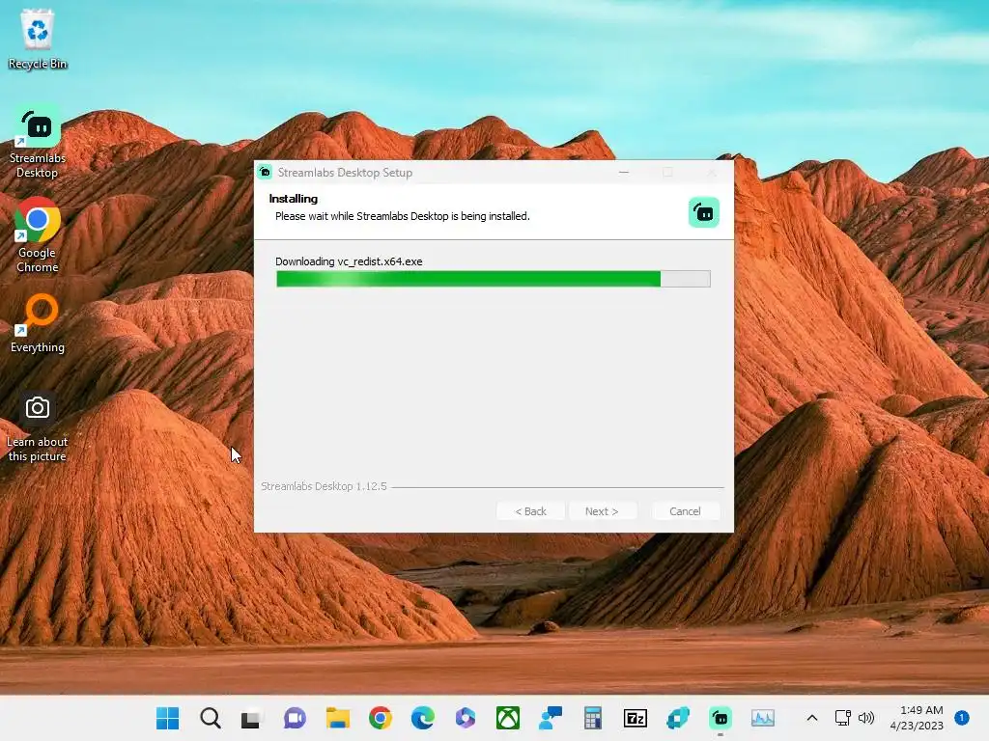Open the volume control in the tray
Screen dimensions: 989x741
866,718
